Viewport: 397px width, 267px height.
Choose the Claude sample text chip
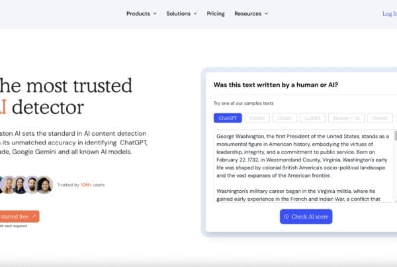[x=283, y=118]
